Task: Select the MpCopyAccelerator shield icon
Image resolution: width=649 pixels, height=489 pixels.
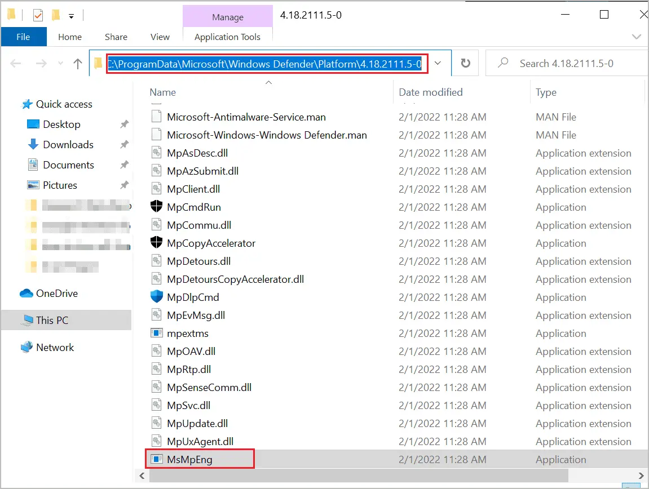Action: pos(156,242)
